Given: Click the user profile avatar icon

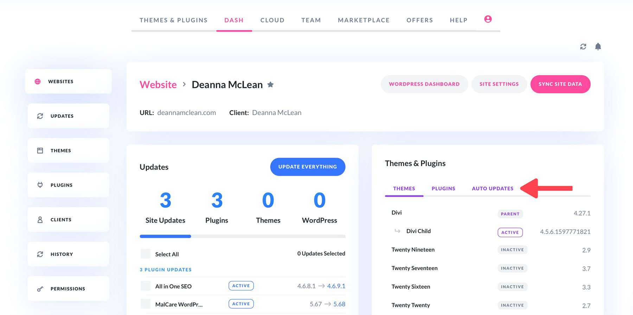Looking at the screenshot, I should click(x=488, y=19).
